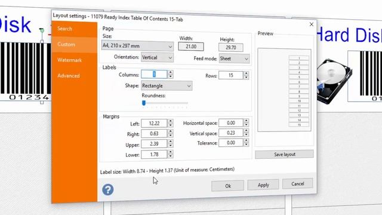This screenshot has height=215, width=382.
Task: Increase the Tolerance stepper
Action: pyautogui.click(x=247, y=141)
